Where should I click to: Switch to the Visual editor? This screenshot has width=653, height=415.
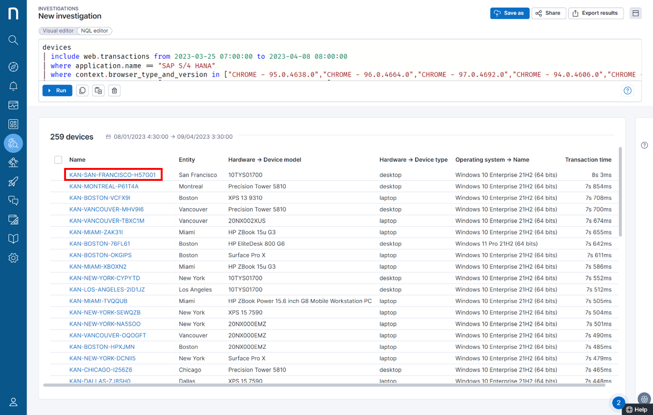click(58, 31)
